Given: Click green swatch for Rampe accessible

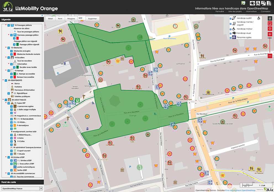Looking at the screenshot, I should point(15,74).
